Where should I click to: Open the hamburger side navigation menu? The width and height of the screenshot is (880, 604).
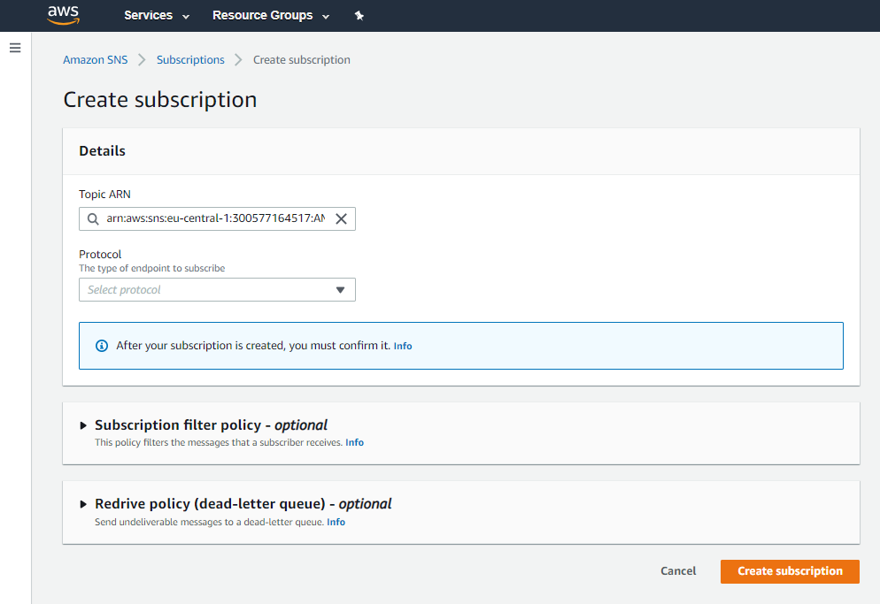pyautogui.click(x=15, y=48)
